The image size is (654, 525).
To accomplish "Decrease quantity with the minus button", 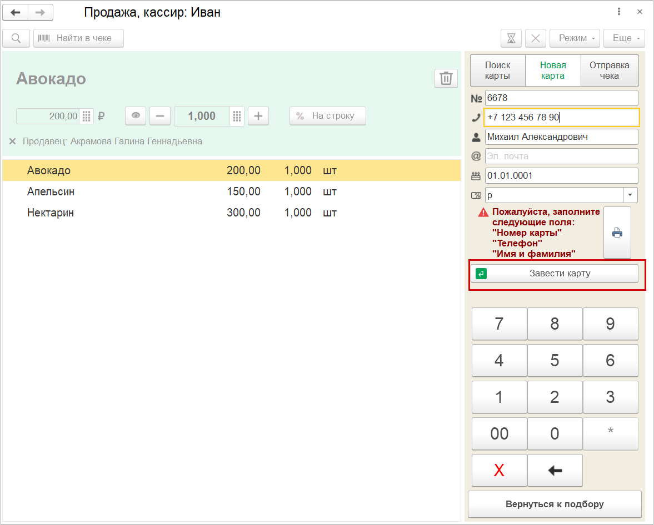I will (x=160, y=116).
